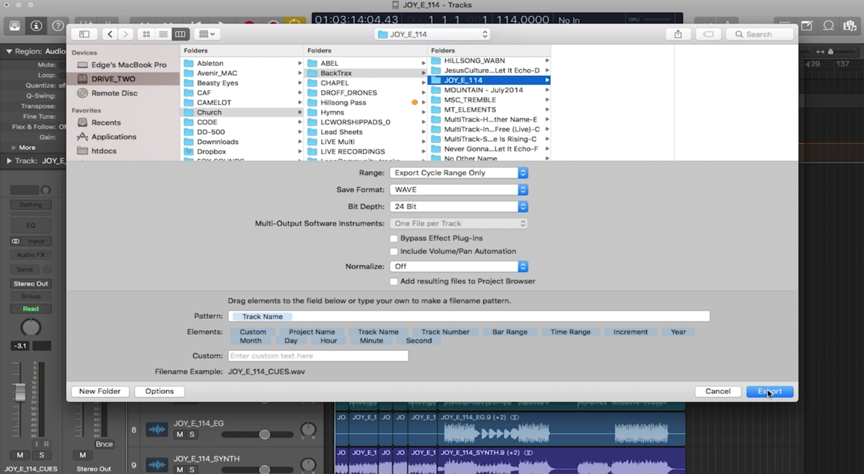Image resolution: width=864 pixels, height=474 pixels.
Task: Enable Include Volume/Pan Automation checkbox
Action: 393,251
